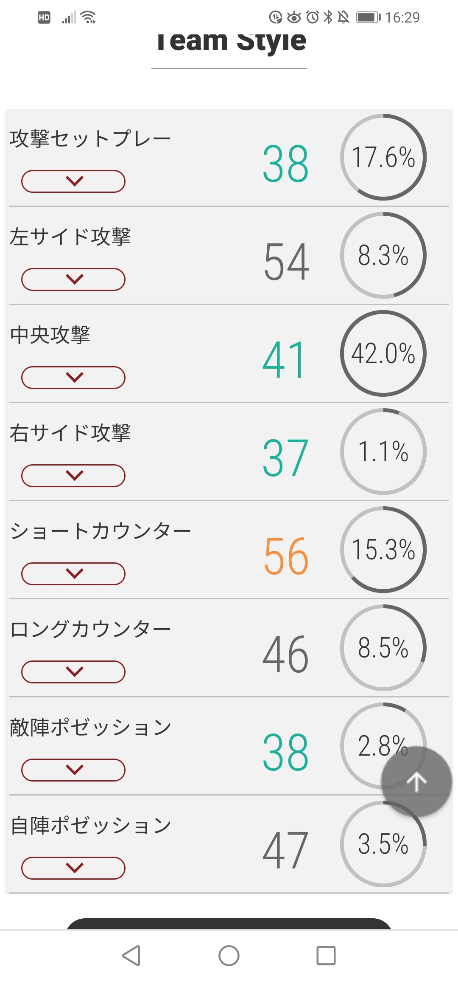Tap the battery indicator icon
Image resolution: width=458 pixels, height=982 pixels.
(368, 17)
